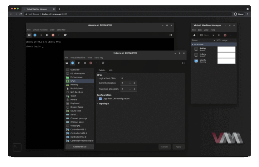The image size is (259, 167).
Task: Open Virtual Machine menu in fedora window
Action: point(78,58)
